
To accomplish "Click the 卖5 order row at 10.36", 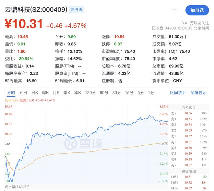I will (189, 113).
